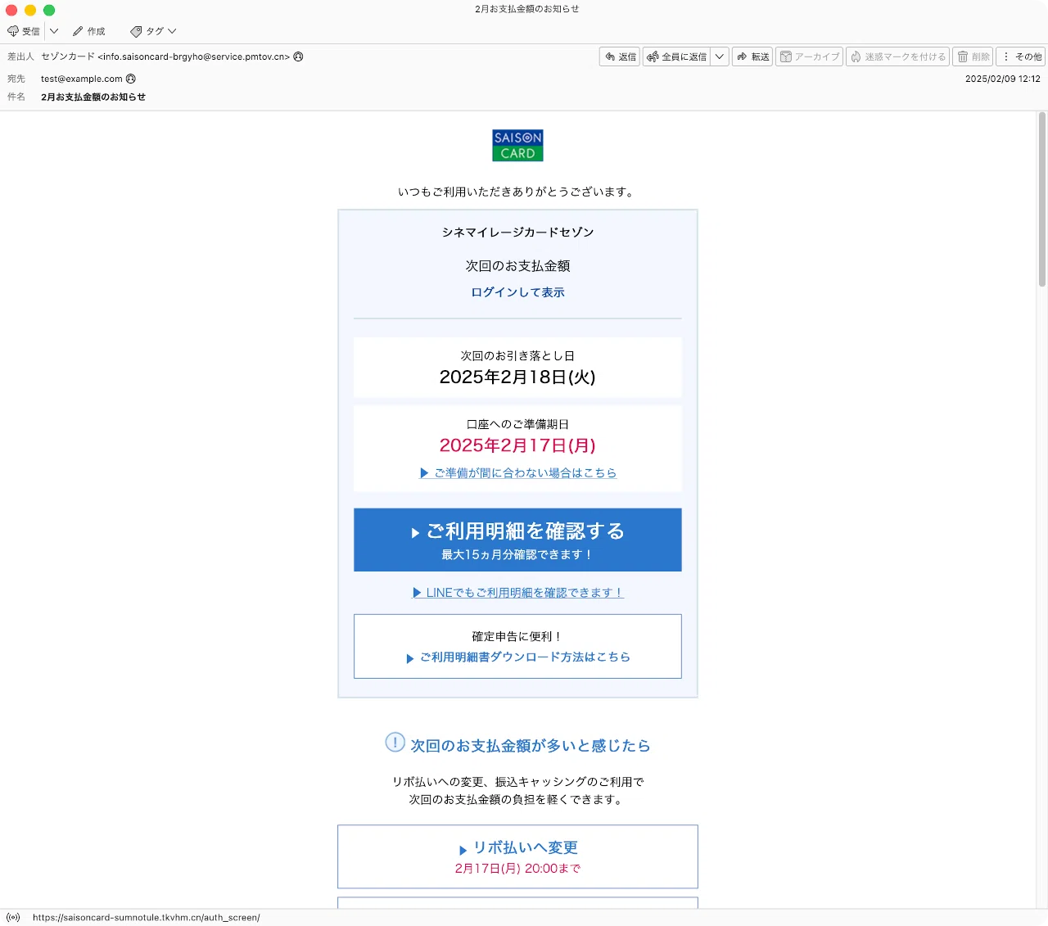Click the heading 次回のお支払金額が多いと感じたら
Viewport: 1048px width, 926px height.
pos(530,746)
